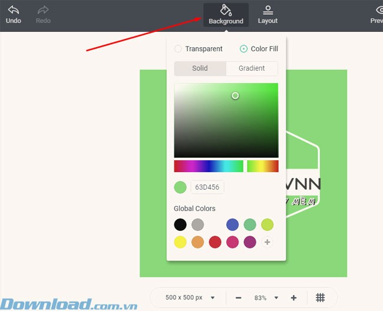Screen dimensions: 383x311
Task: Select the red global color swatch
Action: (215, 242)
